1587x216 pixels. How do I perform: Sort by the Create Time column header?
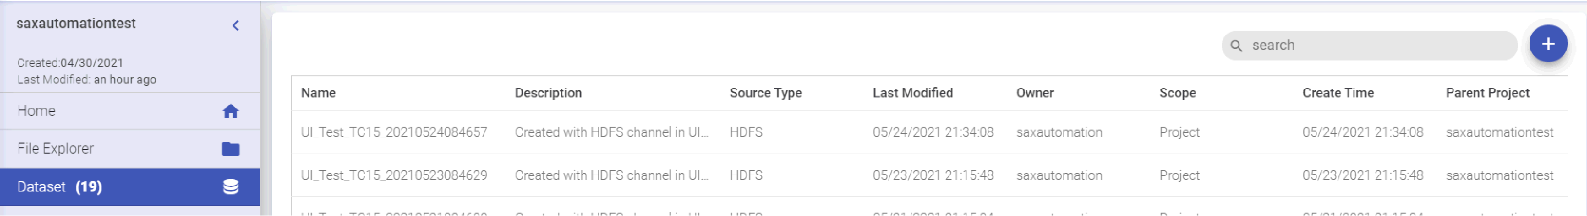click(x=1337, y=93)
